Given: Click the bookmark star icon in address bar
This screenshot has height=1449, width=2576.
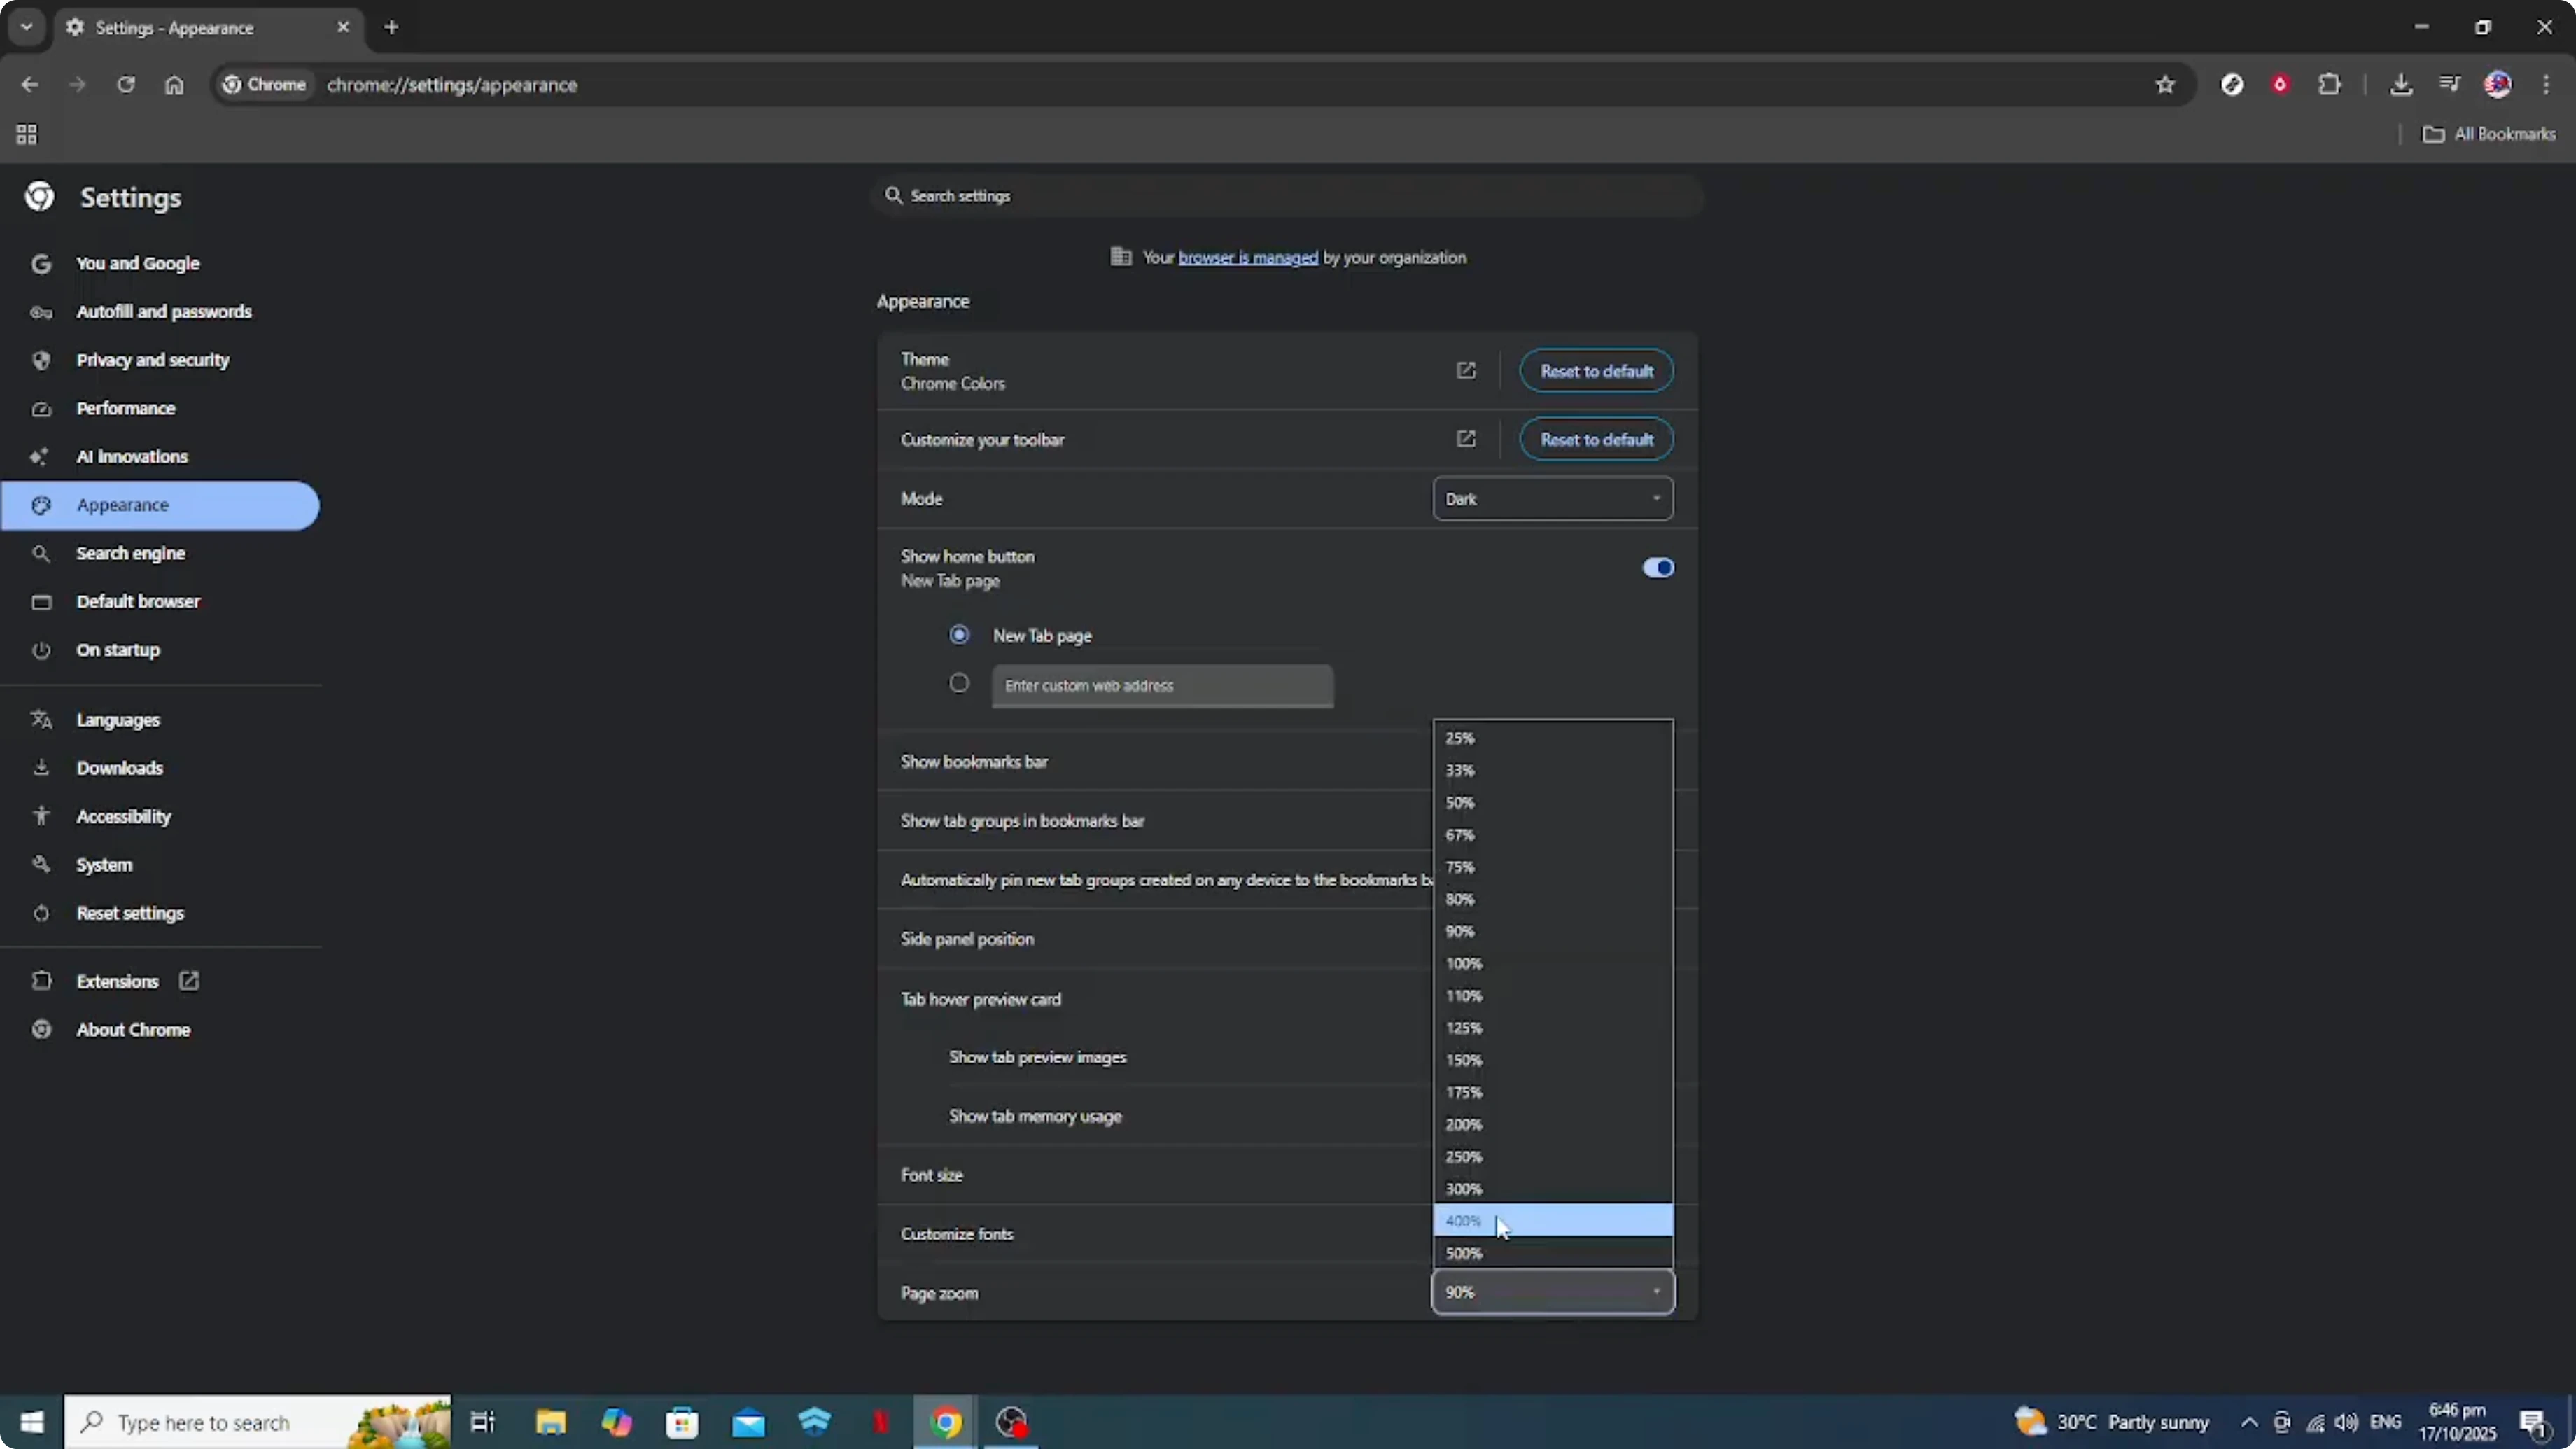Looking at the screenshot, I should tap(2165, 85).
